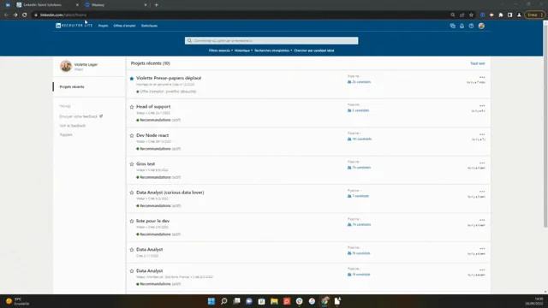Star the Gros test project
The width and height of the screenshot is (548, 308).
click(x=132, y=164)
